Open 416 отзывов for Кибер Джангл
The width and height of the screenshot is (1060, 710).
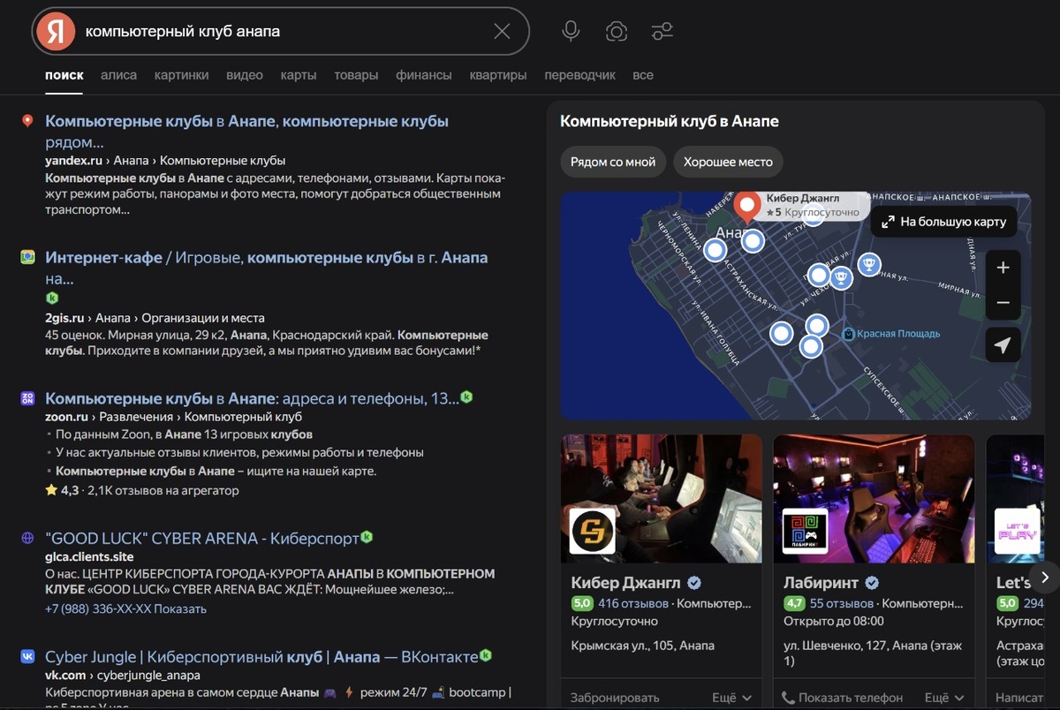coord(633,604)
